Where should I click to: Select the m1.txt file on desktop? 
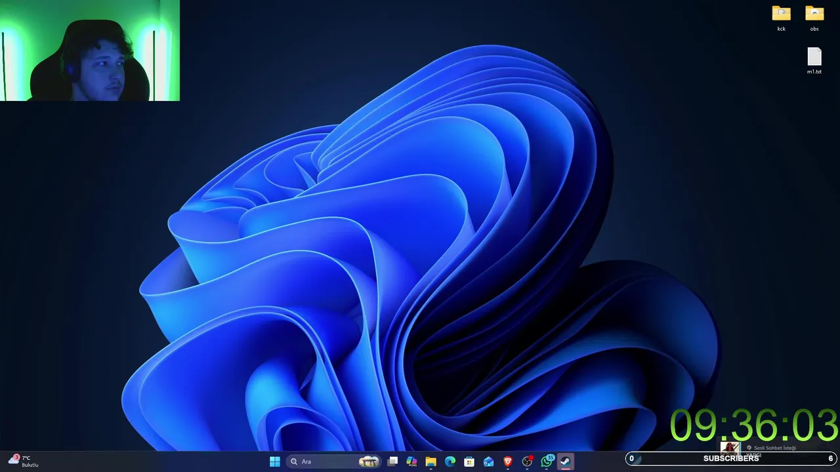814,61
